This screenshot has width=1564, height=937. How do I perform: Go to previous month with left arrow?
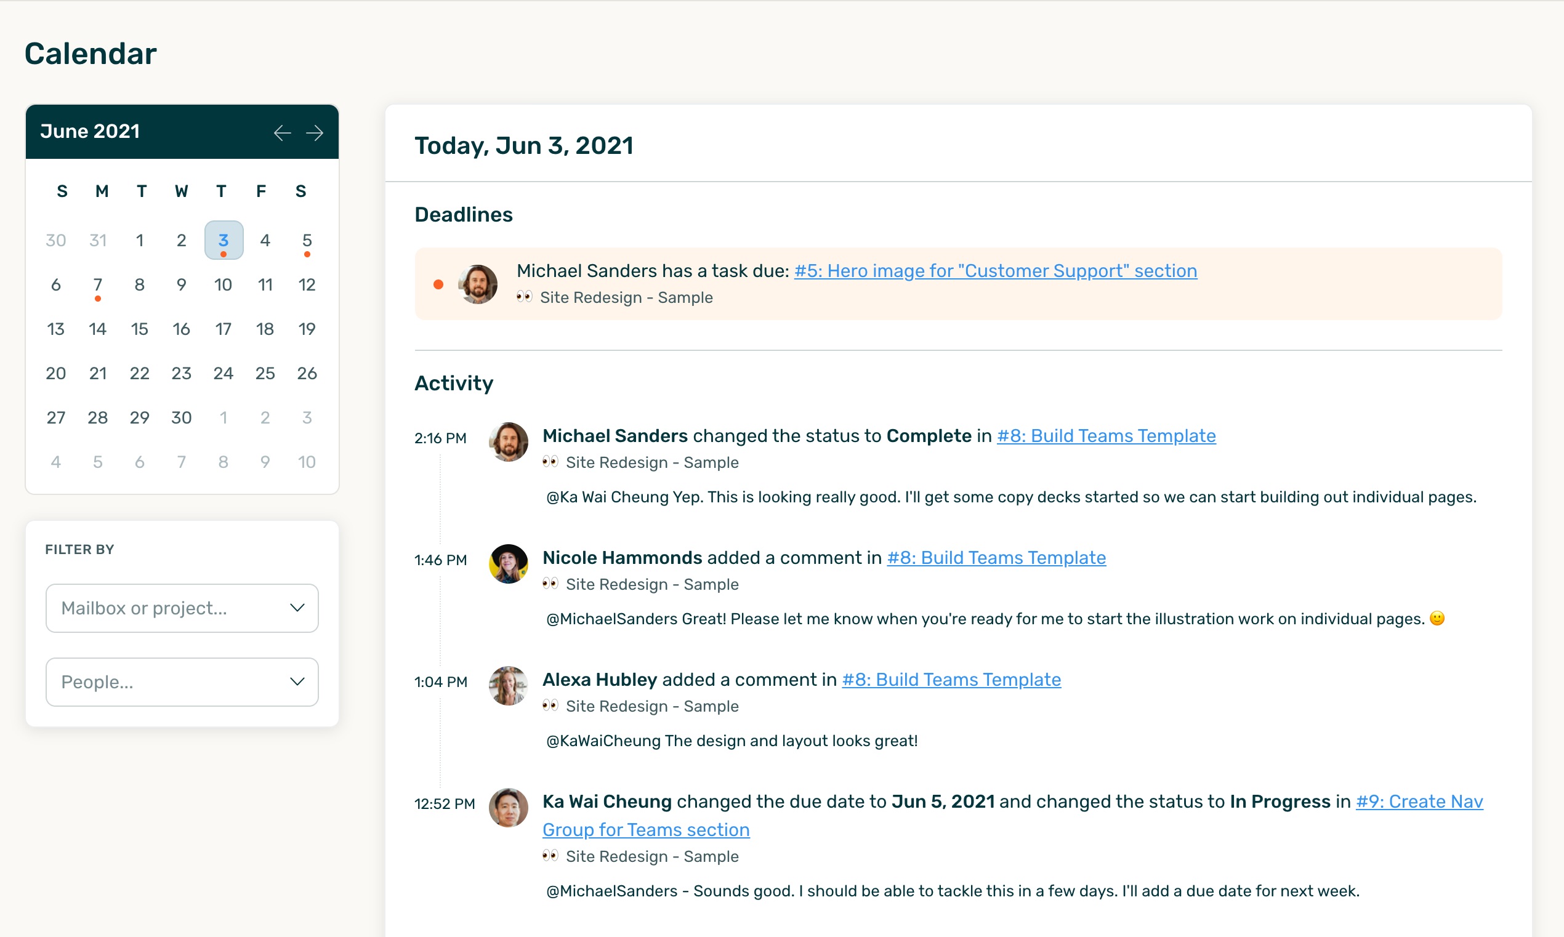tap(282, 132)
